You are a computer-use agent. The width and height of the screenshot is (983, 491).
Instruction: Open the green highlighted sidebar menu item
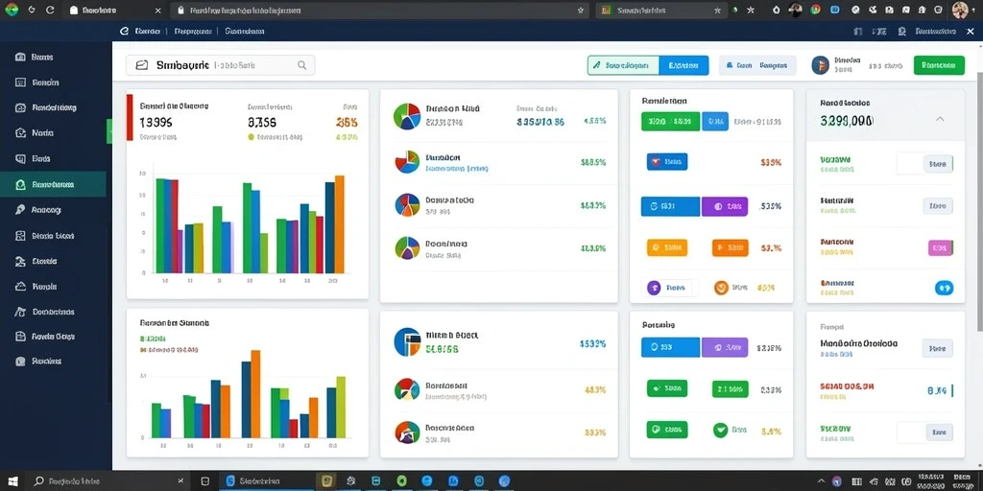pos(53,185)
